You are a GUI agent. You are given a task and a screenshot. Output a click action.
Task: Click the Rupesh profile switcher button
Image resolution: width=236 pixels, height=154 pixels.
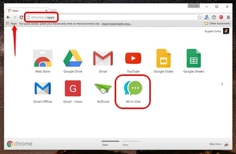point(194,6)
